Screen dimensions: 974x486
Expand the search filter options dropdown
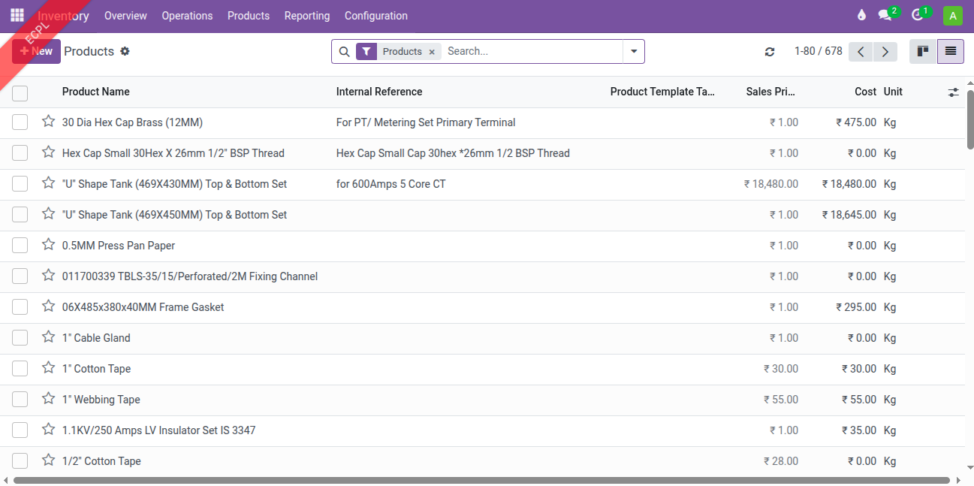tap(634, 51)
